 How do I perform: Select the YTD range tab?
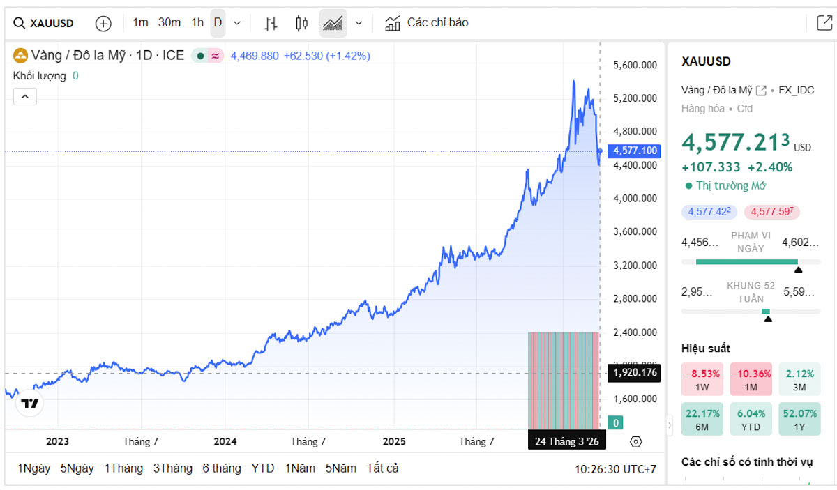(262, 468)
